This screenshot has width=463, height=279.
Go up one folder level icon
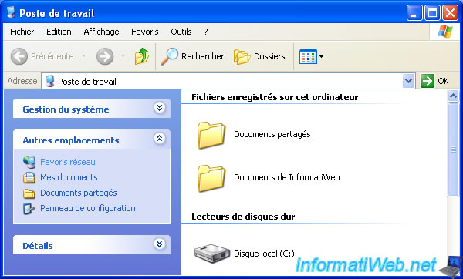142,56
